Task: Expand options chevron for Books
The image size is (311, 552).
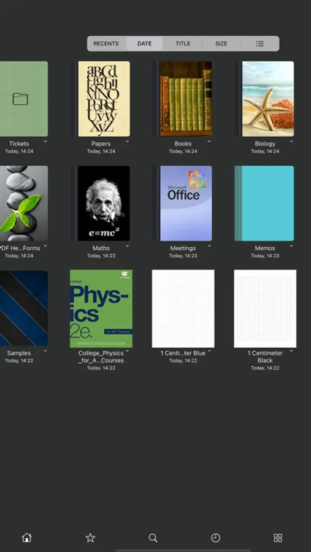Action: point(210,141)
